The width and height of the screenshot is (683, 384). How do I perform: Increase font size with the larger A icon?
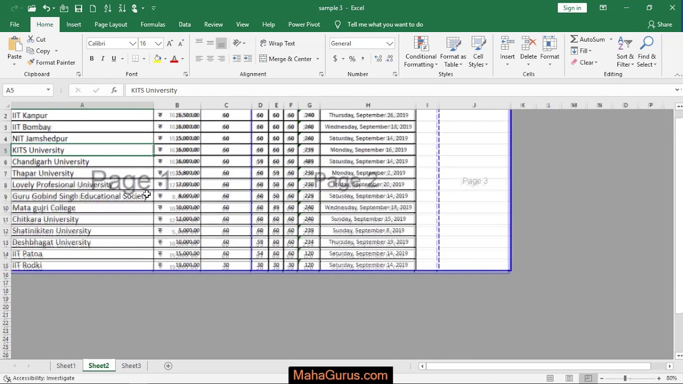point(170,43)
